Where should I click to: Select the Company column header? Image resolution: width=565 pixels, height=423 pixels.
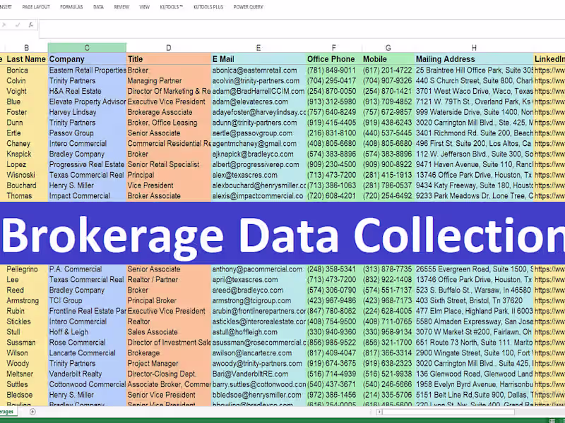click(x=86, y=59)
